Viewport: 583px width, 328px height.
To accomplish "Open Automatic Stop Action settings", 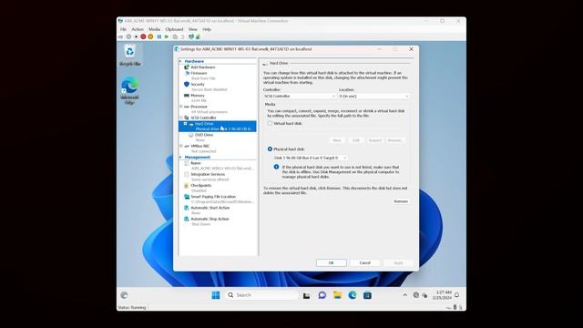I will click(210, 219).
